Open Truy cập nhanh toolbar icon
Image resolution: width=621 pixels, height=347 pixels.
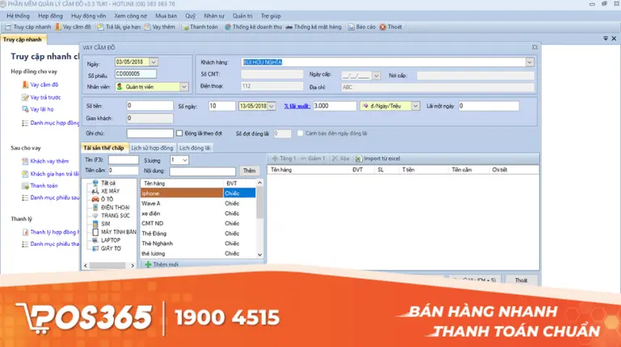[8, 27]
